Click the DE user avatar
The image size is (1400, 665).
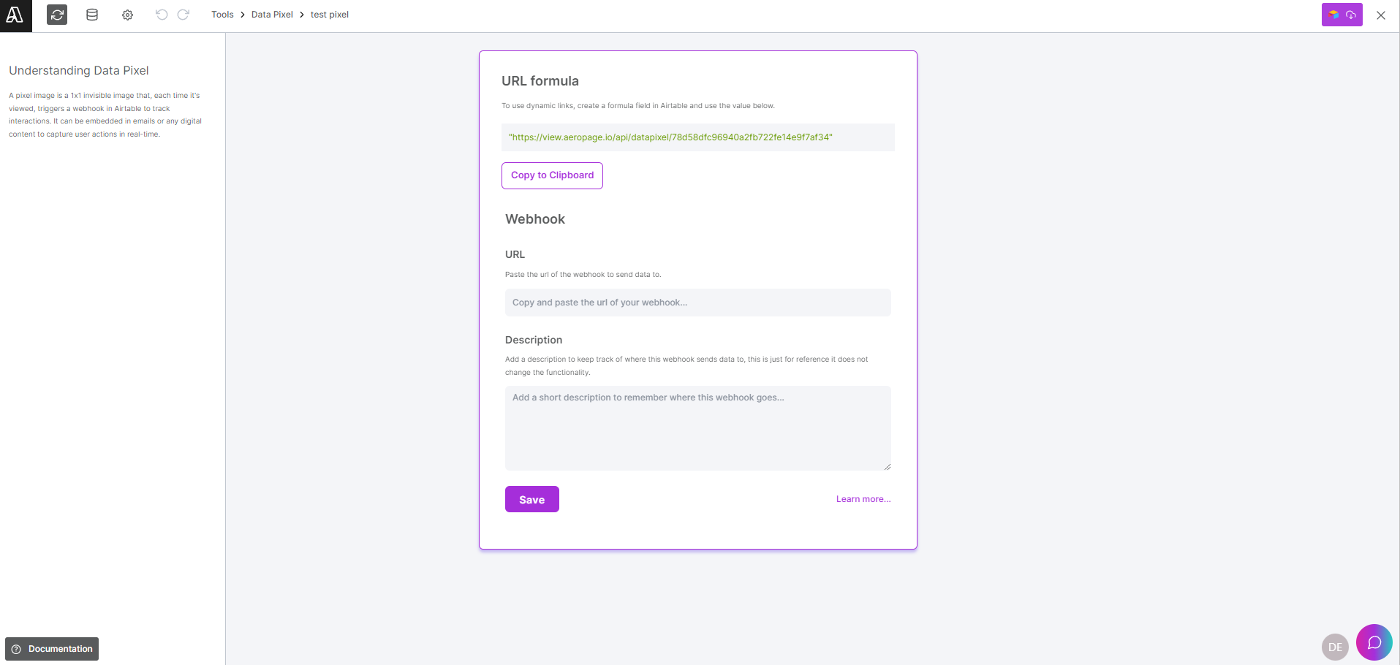click(x=1335, y=647)
